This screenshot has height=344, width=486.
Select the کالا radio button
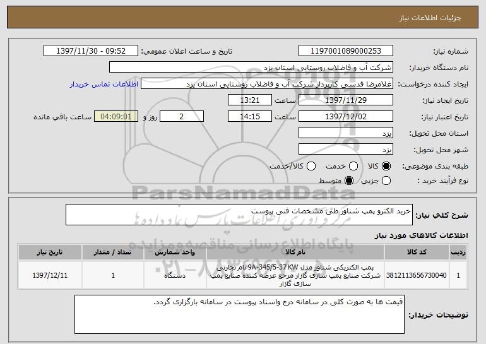click(x=386, y=167)
